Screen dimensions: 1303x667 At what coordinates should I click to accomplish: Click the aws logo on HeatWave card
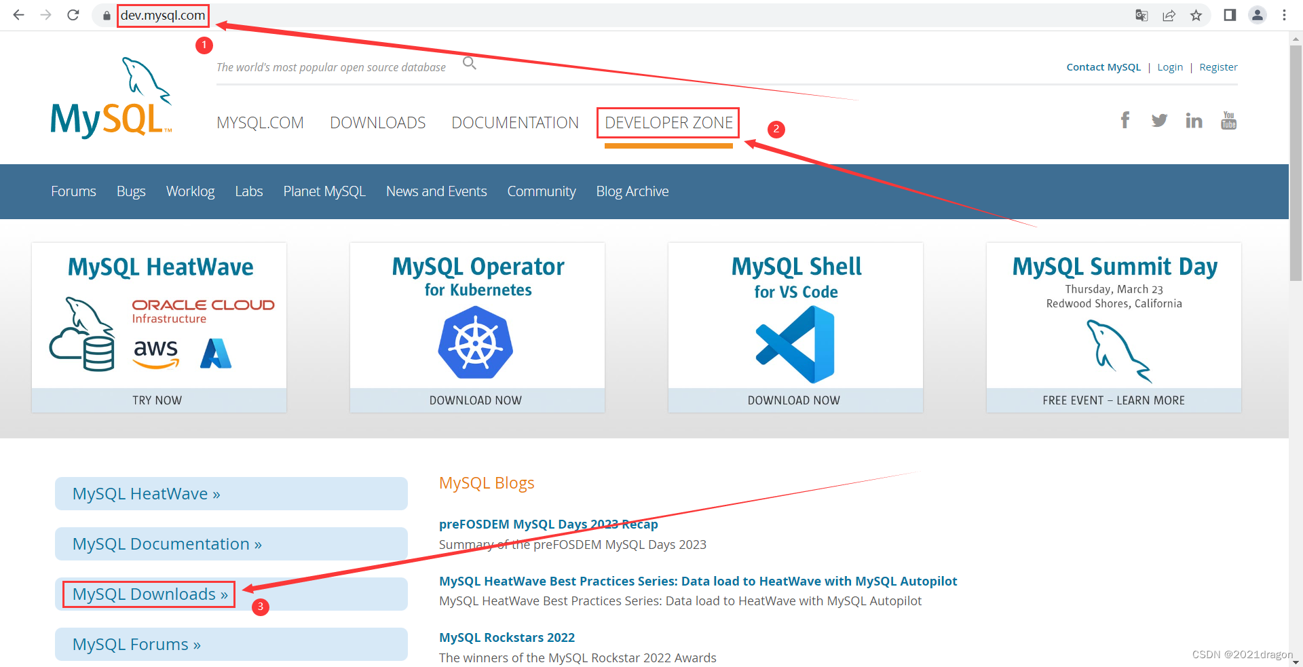tap(156, 353)
